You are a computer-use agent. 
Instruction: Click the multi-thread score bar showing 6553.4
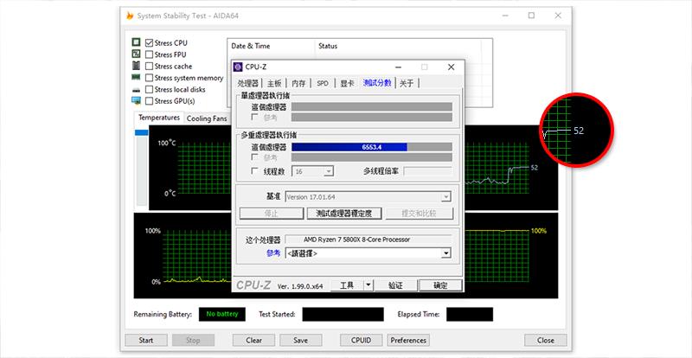coord(372,147)
